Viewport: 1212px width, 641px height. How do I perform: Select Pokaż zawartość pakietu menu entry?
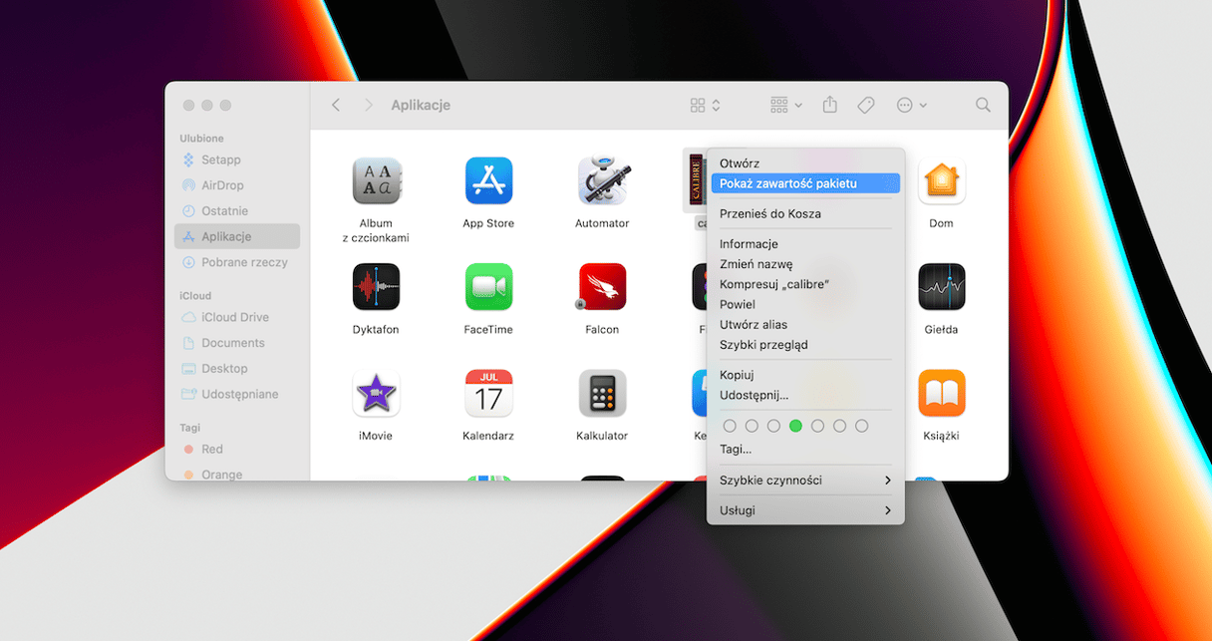[805, 183]
